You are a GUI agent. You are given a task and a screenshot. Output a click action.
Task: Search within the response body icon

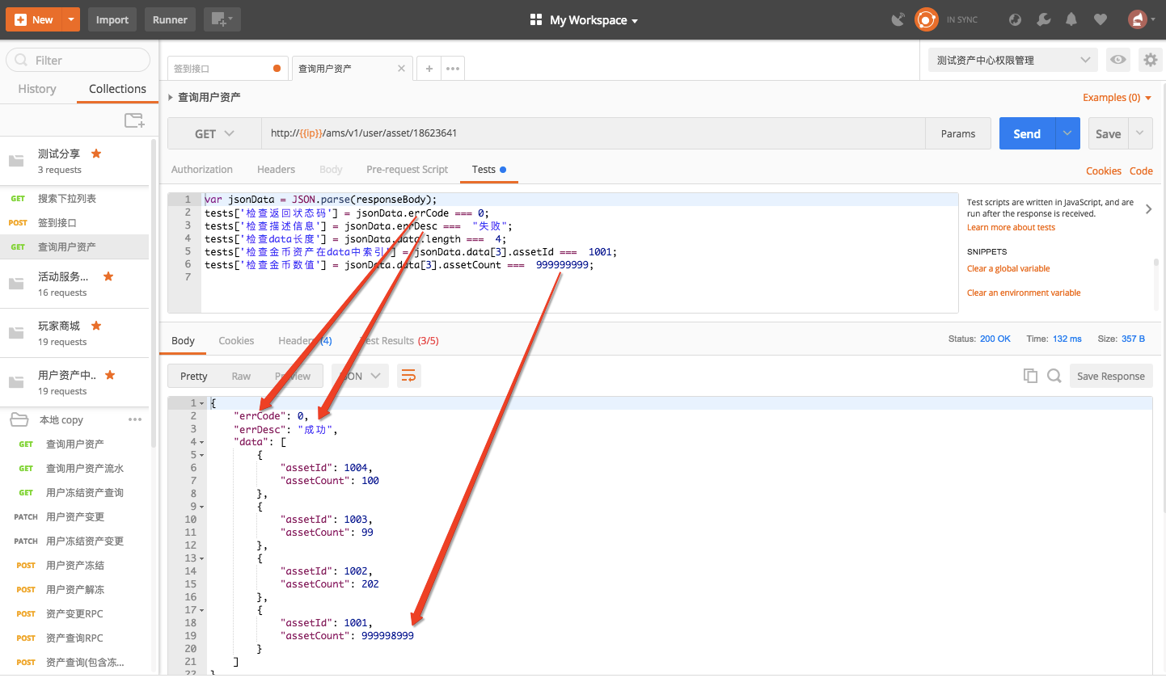[1054, 376]
